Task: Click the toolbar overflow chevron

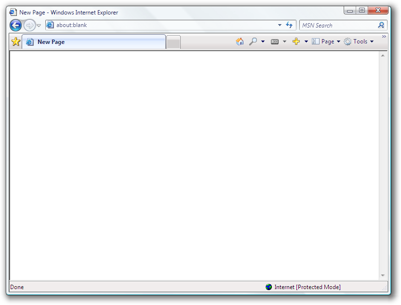Action: click(x=384, y=36)
